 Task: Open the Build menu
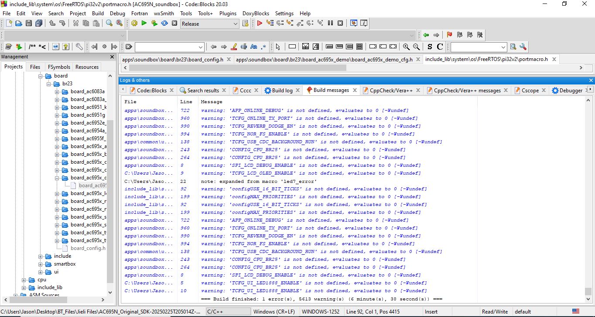98,13
